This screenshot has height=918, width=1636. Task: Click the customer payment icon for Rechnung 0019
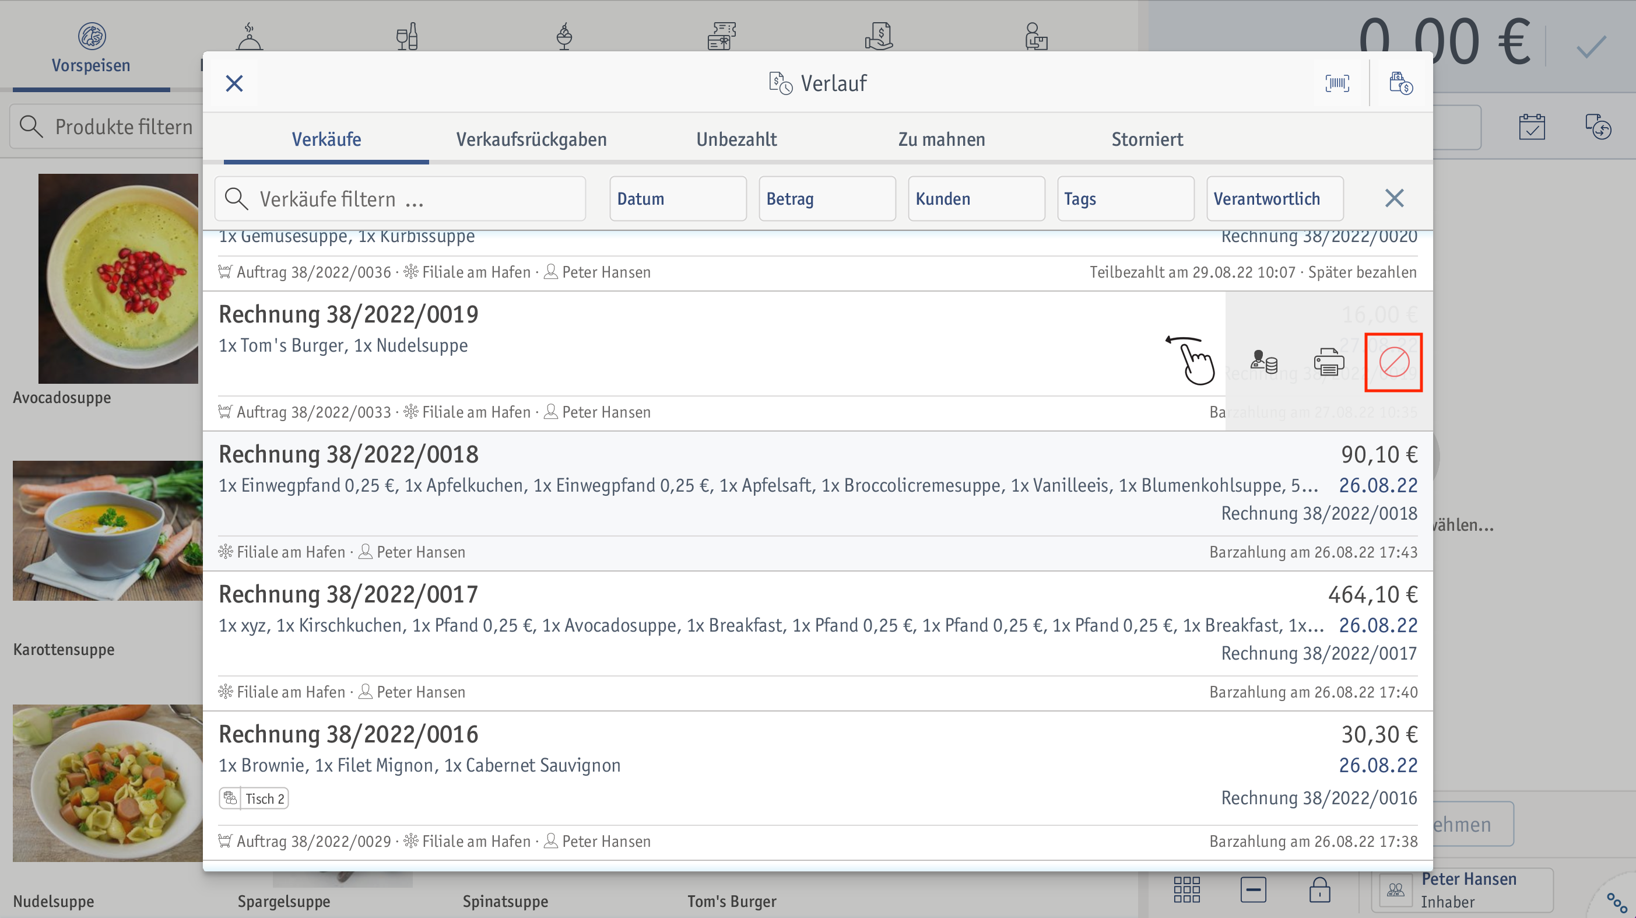tap(1264, 363)
